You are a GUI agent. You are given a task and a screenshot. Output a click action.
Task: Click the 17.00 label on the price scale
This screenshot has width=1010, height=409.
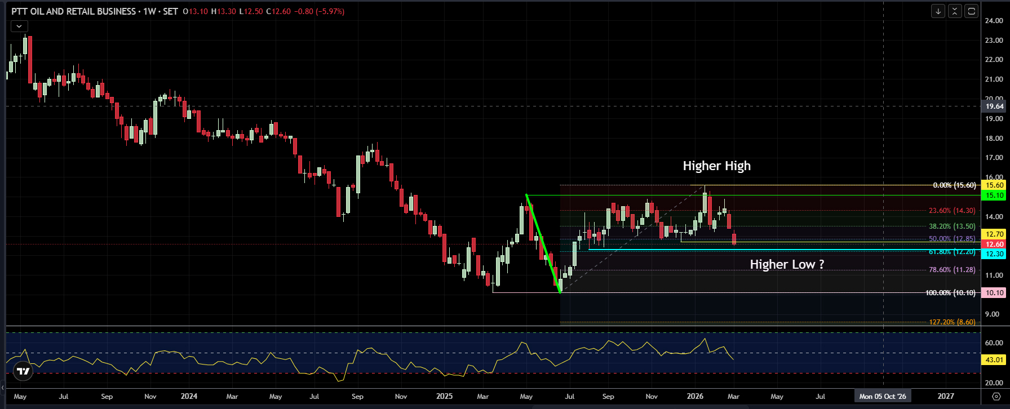(994, 158)
